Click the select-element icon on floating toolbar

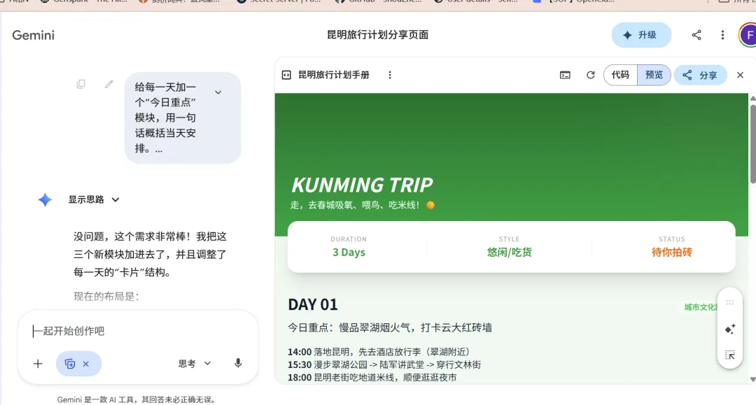pos(730,355)
